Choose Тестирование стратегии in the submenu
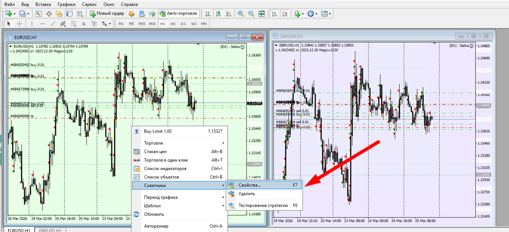The width and height of the screenshot is (509, 232). (264, 206)
